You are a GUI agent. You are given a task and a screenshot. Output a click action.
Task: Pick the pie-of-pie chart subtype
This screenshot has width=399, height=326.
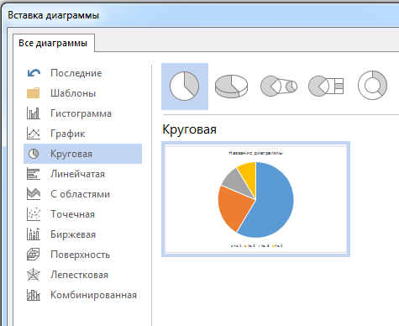[279, 87]
